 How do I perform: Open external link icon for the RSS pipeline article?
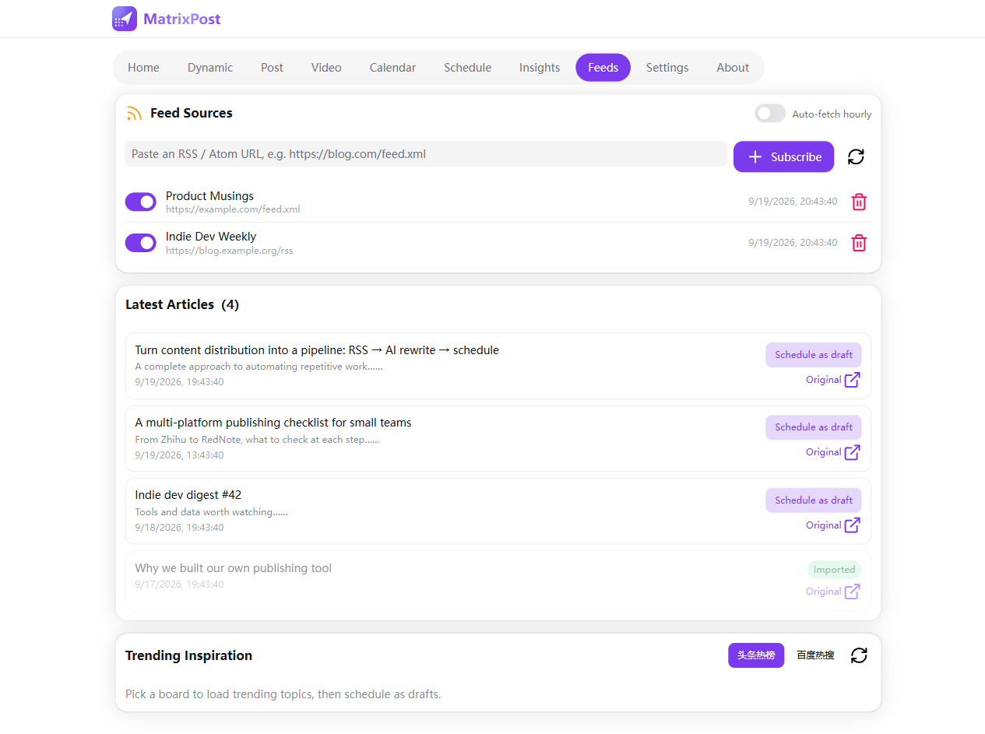pyautogui.click(x=853, y=380)
